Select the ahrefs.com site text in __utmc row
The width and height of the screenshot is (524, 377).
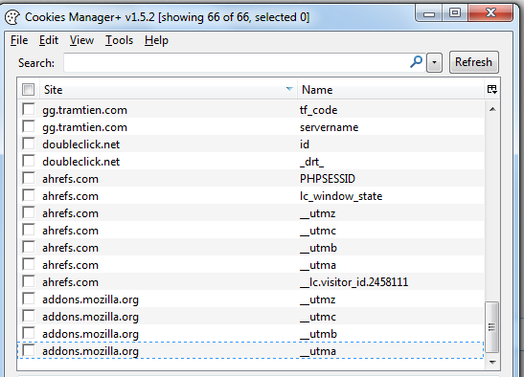coord(71,231)
